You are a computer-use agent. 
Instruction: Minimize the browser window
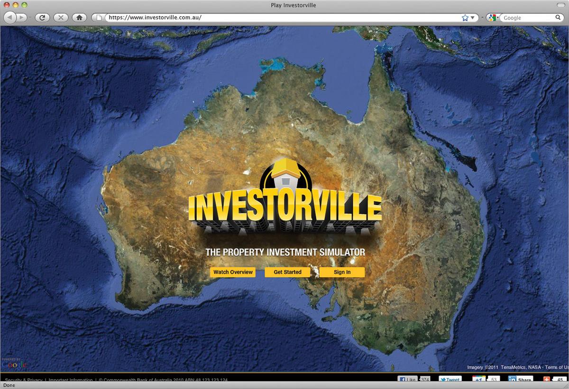pos(16,5)
